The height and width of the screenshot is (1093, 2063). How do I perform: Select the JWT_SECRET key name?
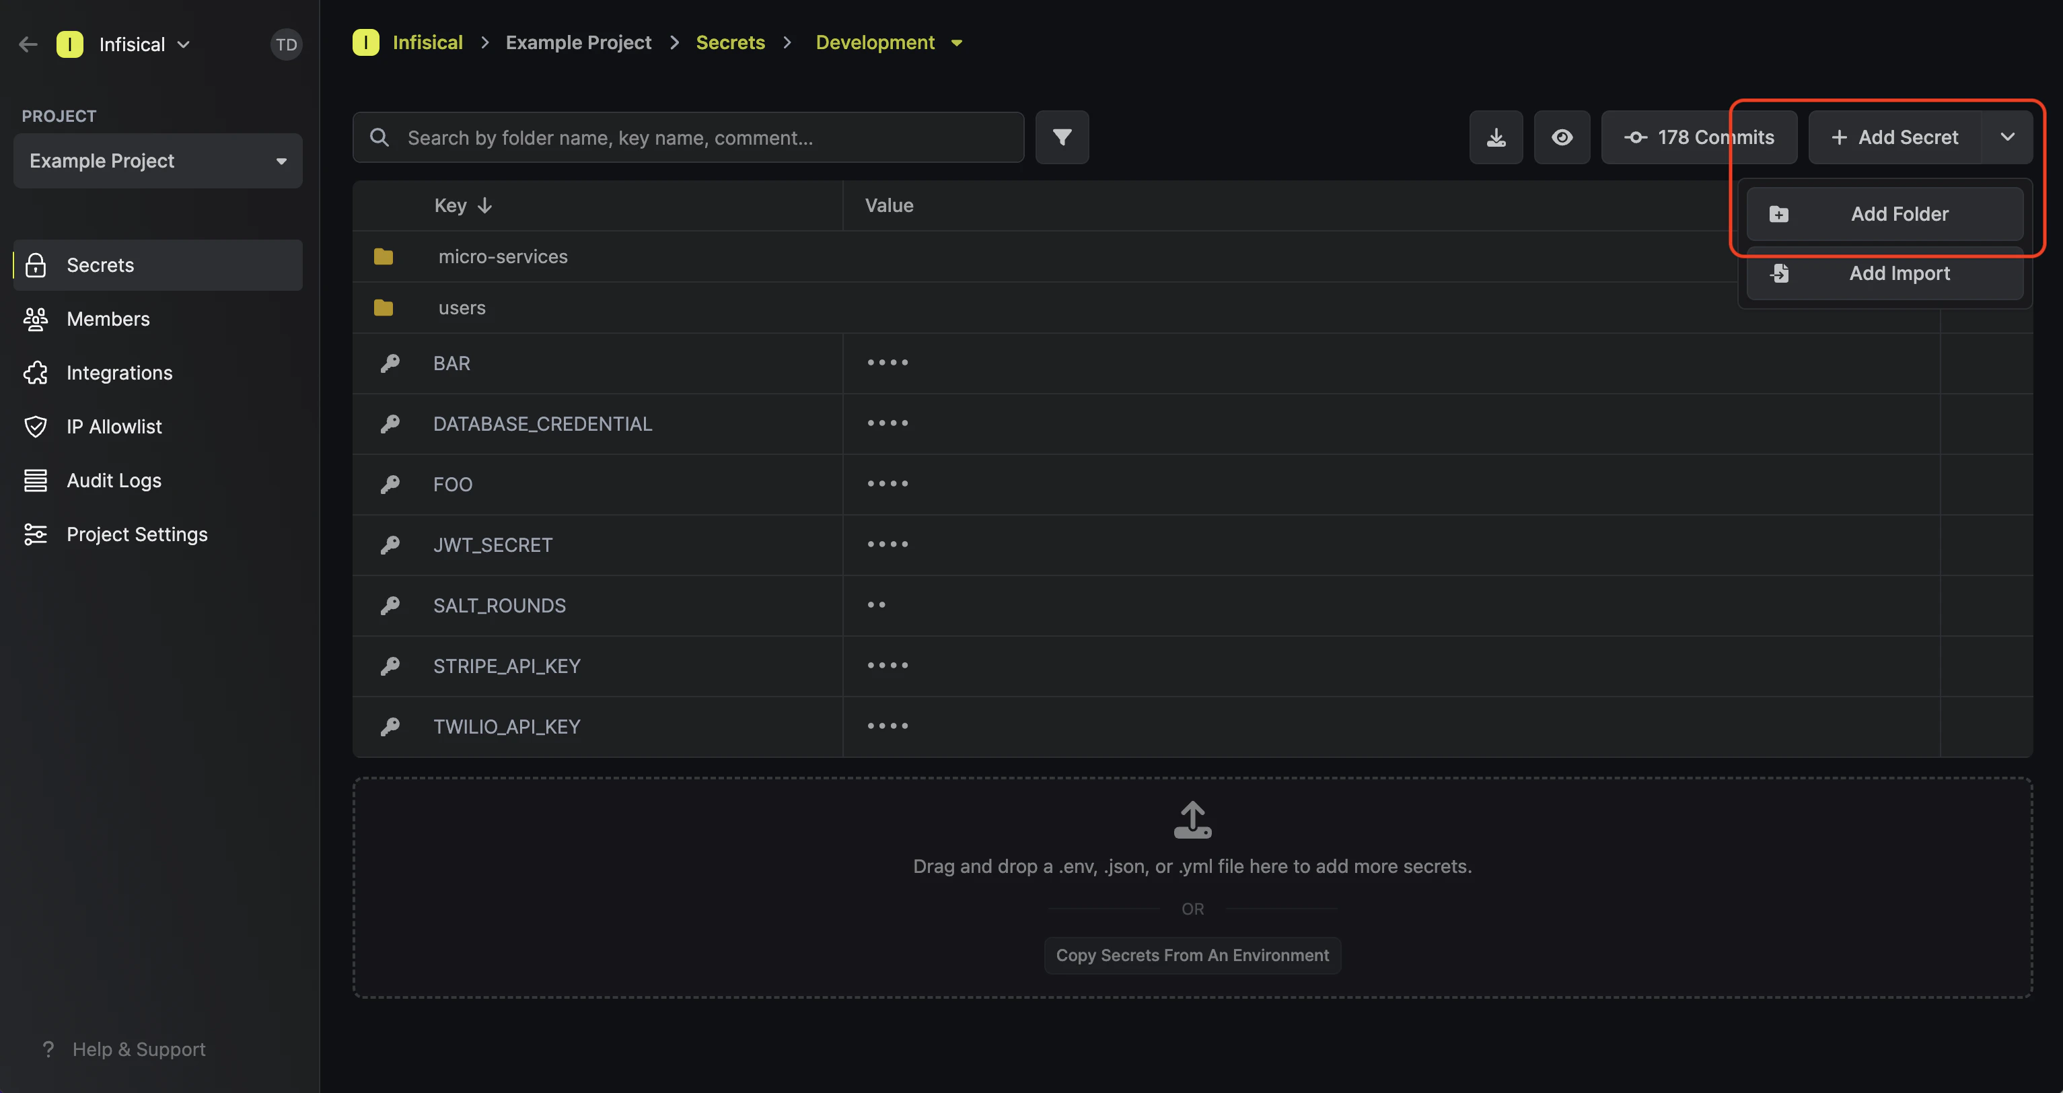click(x=493, y=545)
